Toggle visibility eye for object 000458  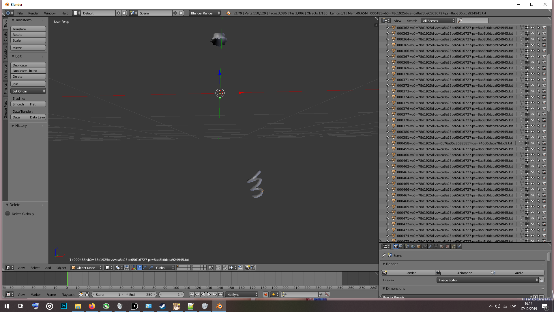tap(533, 143)
